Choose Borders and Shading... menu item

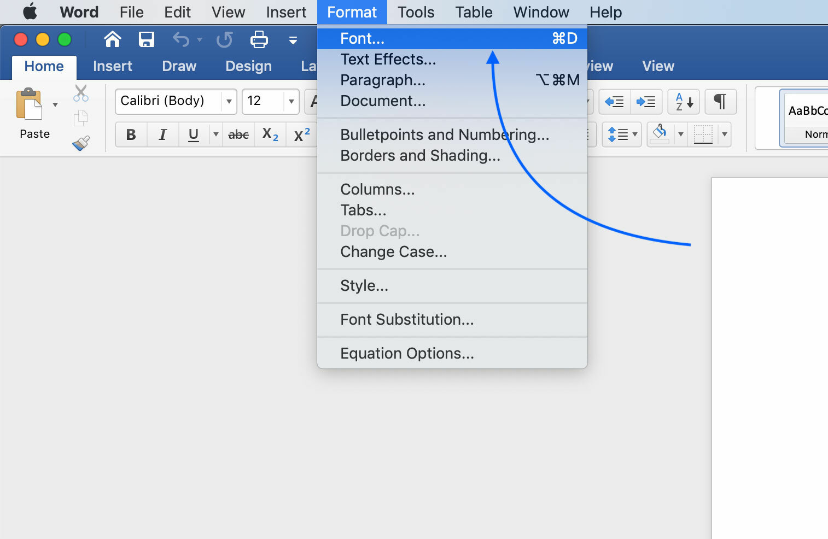coord(452,155)
